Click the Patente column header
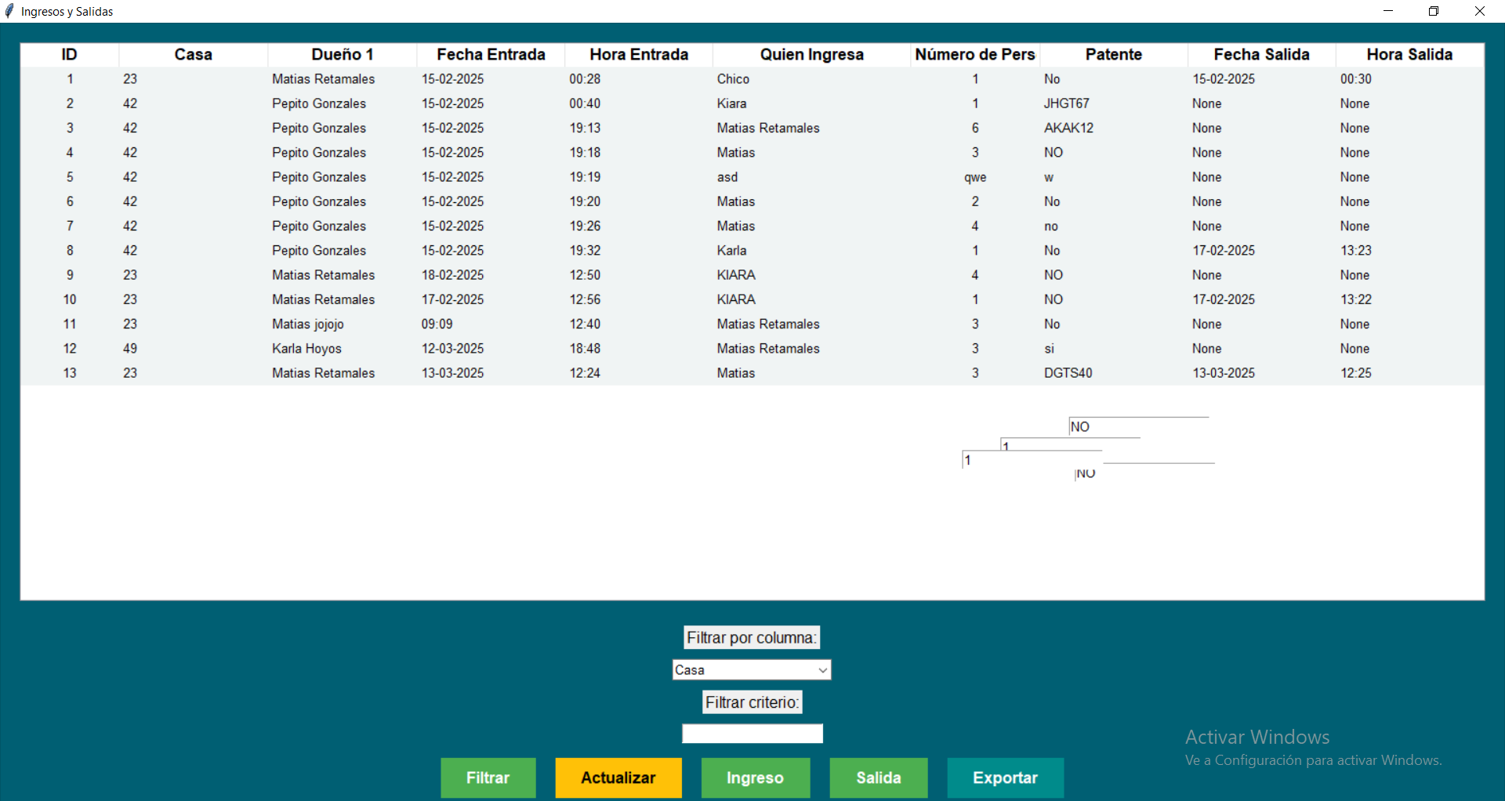 coord(1113,55)
